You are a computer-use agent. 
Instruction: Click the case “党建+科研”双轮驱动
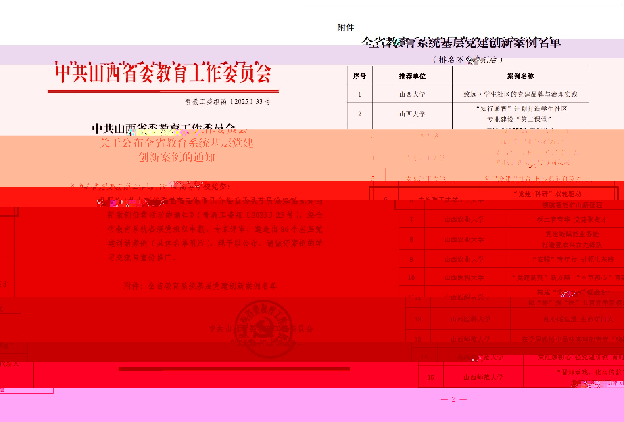(x=547, y=194)
